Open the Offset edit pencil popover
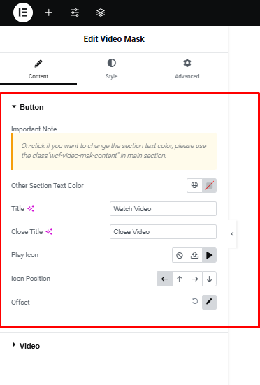 tap(209, 302)
